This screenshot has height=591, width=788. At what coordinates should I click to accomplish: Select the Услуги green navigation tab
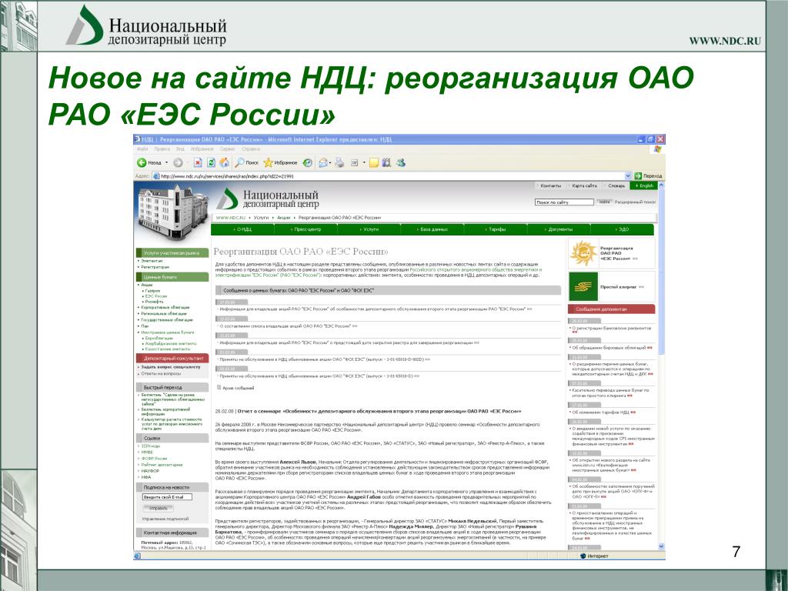(x=369, y=229)
